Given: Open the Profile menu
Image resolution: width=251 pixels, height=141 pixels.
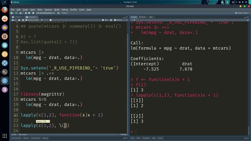Looking at the screenshot, I should pos(74,10).
